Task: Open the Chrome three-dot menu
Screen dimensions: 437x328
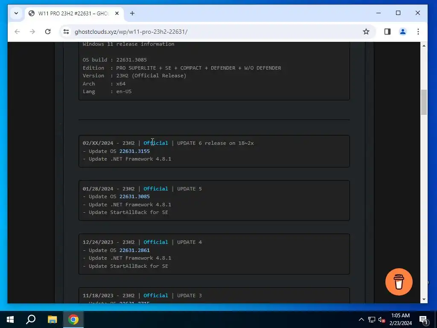Action: coord(418,32)
